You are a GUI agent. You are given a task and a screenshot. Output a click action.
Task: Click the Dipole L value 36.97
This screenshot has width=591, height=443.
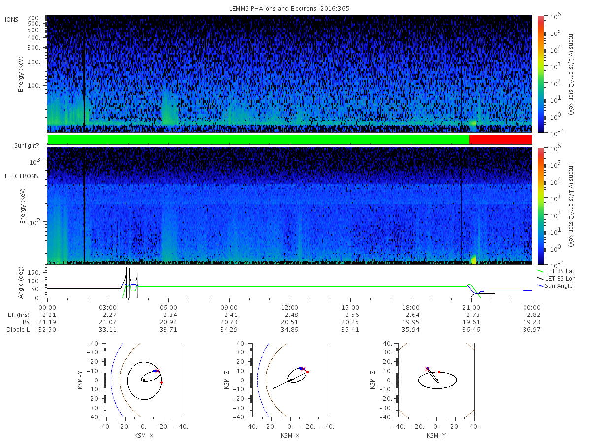coord(532,330)
